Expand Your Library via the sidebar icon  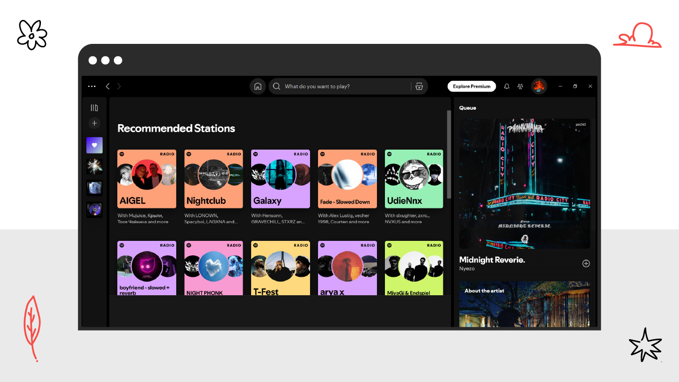(x=94, y=107)
